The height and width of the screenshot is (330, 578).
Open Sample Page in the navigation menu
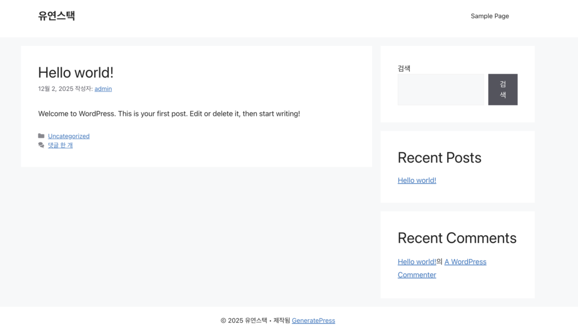pyautogui.click(x=489, y=16)
